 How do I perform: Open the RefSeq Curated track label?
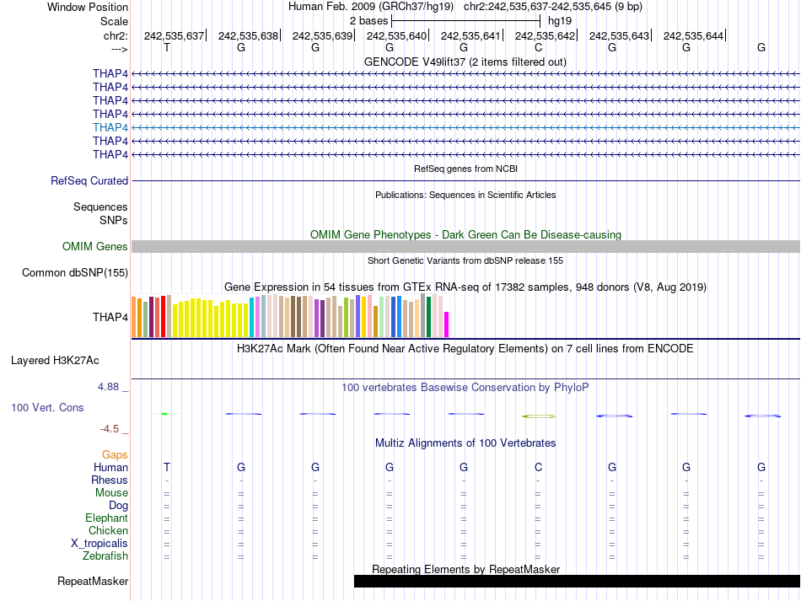89,180
